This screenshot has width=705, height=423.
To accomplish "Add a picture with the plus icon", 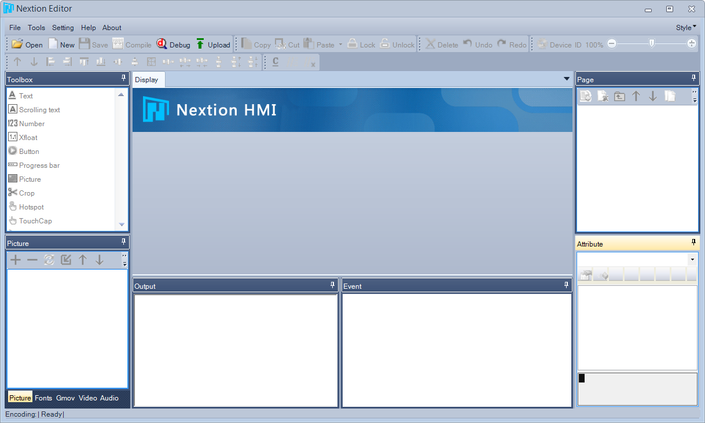I will 16,260.
